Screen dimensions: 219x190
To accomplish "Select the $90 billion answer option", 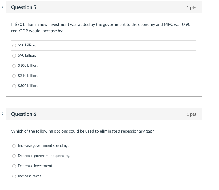I will [14, 56].
